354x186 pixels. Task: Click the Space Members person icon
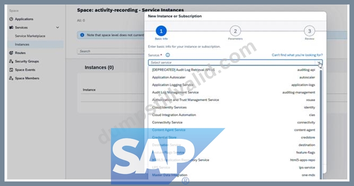point(11,78)
